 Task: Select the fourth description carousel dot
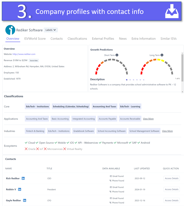137,80
